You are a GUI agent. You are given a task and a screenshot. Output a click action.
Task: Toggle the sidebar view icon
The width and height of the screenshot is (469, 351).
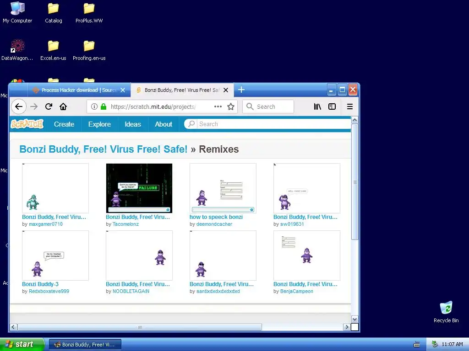332,106
